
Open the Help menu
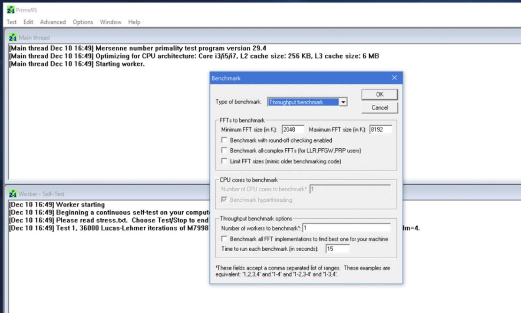(x=134, y=22)
